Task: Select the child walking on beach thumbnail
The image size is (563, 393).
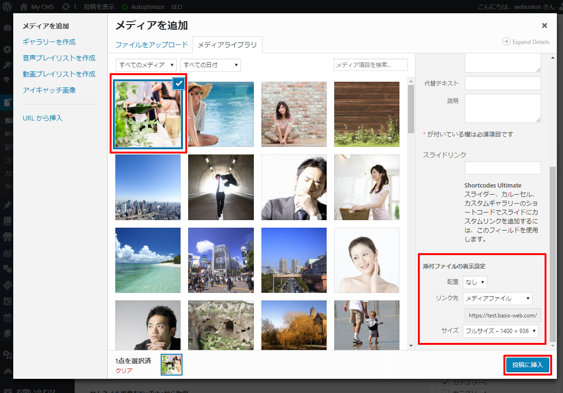Action: tap(367, 325)
